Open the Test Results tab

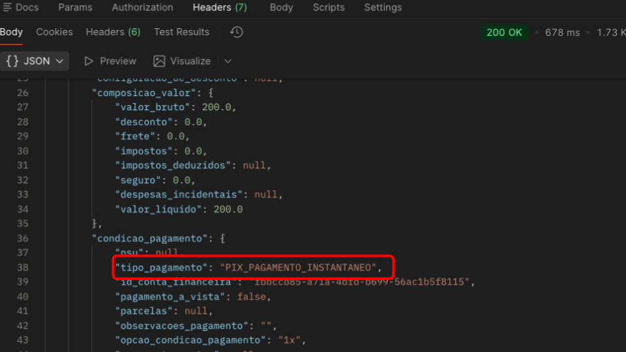pyautogui.click(x=182, y=32)
